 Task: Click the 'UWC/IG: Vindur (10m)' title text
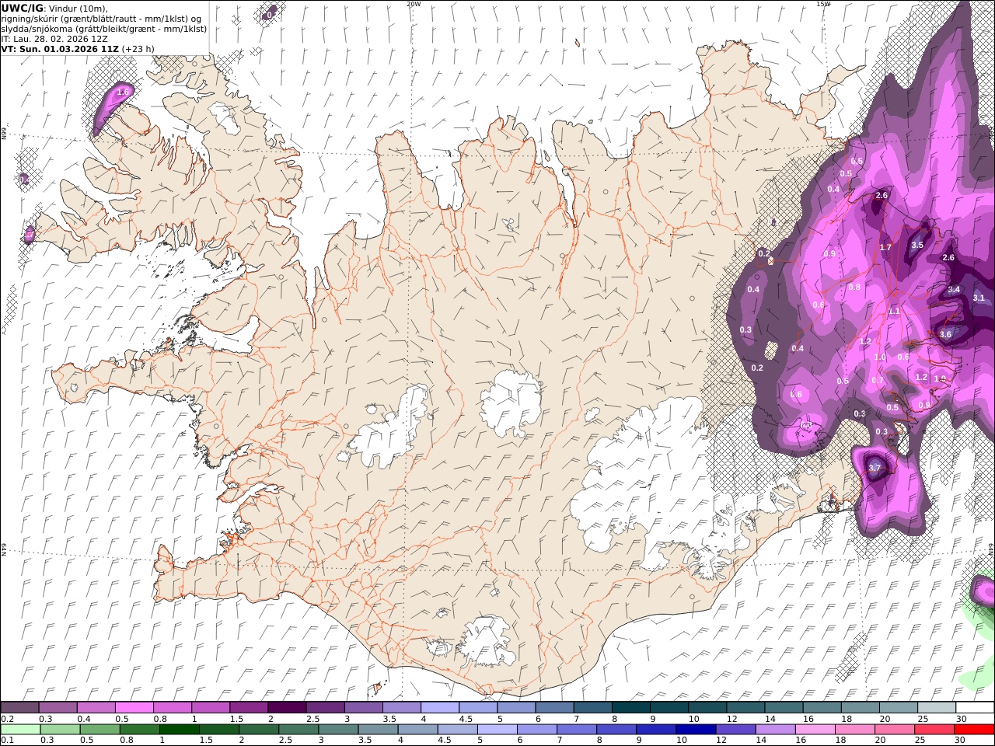click(x=55, y=8)
